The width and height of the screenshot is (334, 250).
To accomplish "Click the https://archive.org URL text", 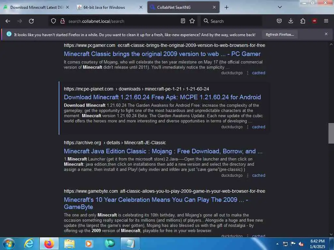I will [83, 143].
